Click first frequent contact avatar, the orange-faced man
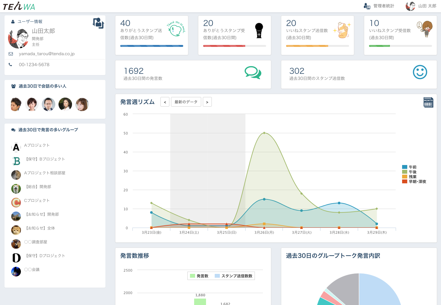The height and width of the screenshot is (305, 441). (x=16, y=104)
